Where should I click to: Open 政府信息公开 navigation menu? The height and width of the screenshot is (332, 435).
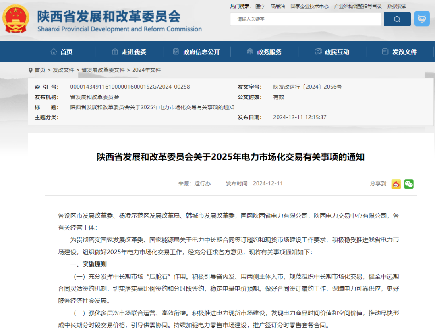[x=201, y=52]
